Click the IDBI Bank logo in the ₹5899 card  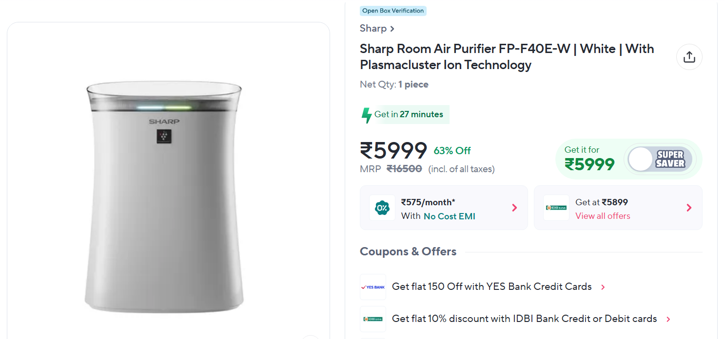point(556,208)
